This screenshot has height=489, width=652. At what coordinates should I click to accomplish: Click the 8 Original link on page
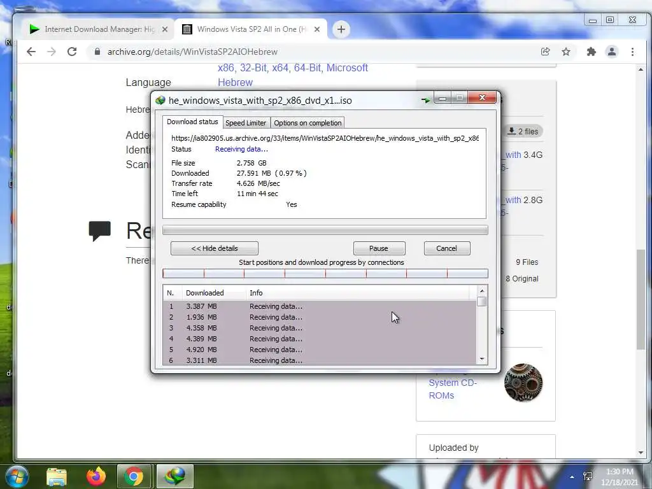coord(522,279)
